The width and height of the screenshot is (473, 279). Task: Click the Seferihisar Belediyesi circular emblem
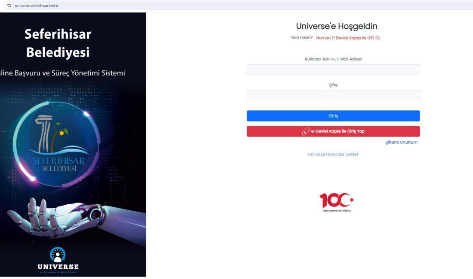click(57, 144)
